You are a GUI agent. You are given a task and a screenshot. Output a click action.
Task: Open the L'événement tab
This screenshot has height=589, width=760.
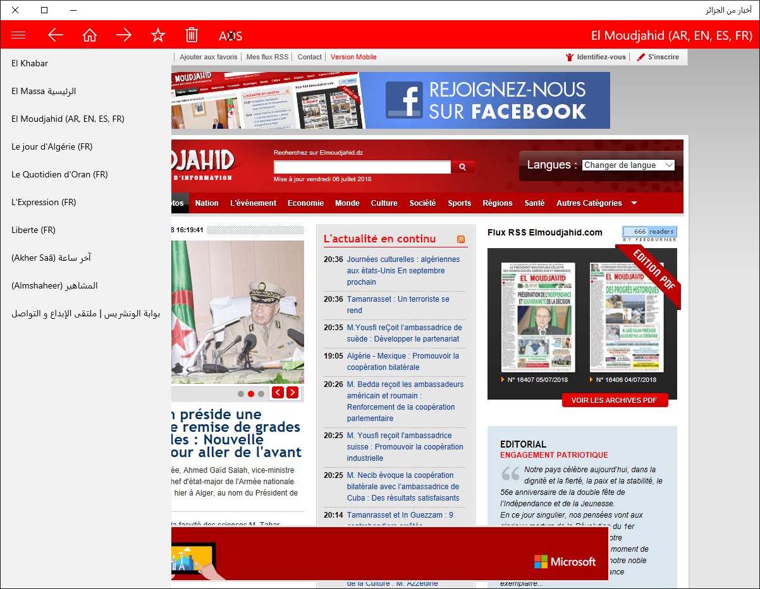253,203
